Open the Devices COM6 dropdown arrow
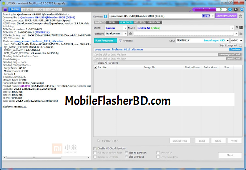The image size is (246, 170). (x=213, y=16)
